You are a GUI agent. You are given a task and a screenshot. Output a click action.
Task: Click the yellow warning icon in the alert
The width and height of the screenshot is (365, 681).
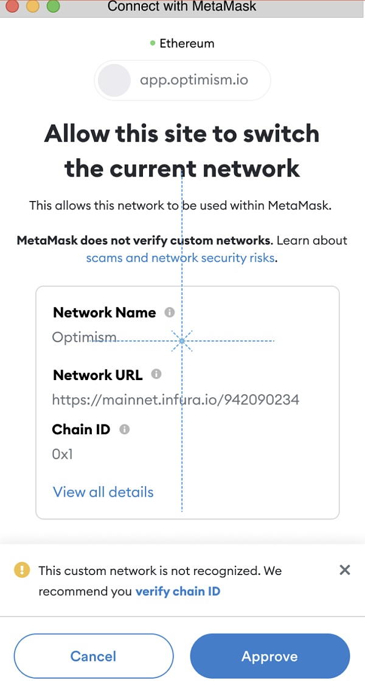(x=22, y=570)
